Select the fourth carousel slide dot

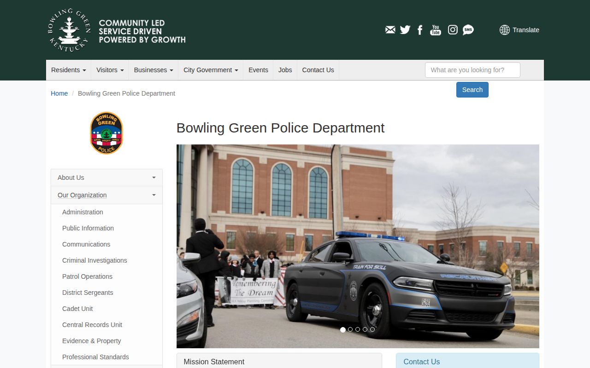pyautogui.click(x=365, y=329)
